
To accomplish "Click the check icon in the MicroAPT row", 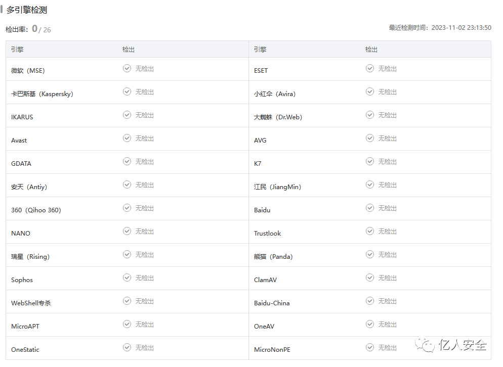I will [127, 324].
